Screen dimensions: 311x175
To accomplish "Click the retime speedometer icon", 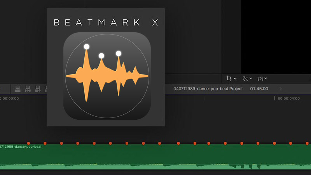I will 260,79.
